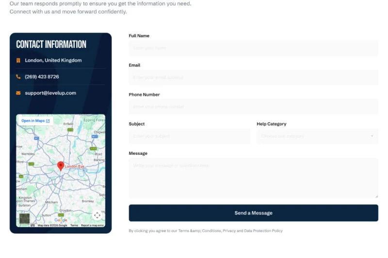Focus the Phone Number input
Screen dimensions: 388x258
pyautogui.click(x=253, y=106)
